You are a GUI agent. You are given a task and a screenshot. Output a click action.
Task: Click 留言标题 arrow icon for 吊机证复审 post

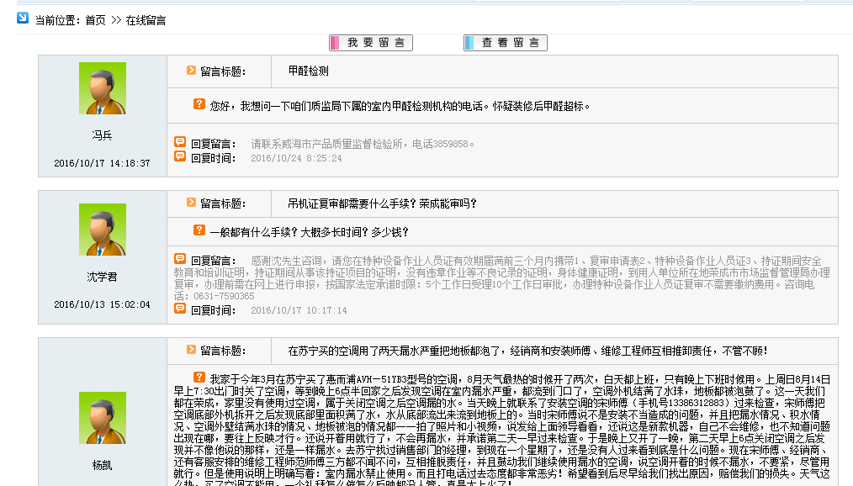(192, 203)
